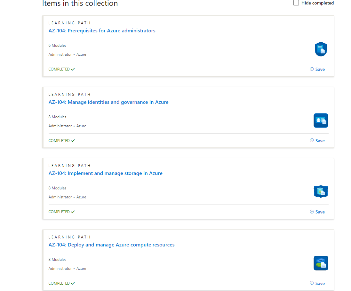Click LEARNING PATH label above Manage identities title
The height and width of the screenshot is (291, 351).
[69, 95]
